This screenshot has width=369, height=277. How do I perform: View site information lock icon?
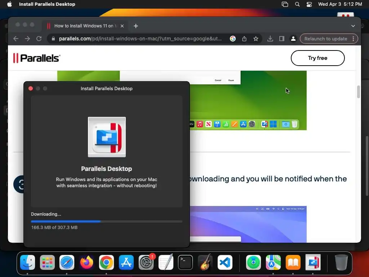(x=53, y=39)
